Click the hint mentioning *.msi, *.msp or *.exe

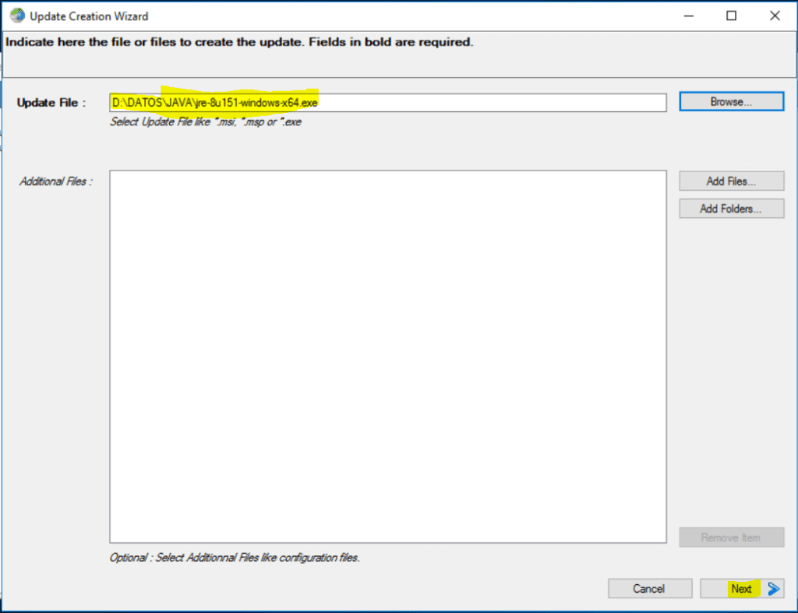point(206,122)
